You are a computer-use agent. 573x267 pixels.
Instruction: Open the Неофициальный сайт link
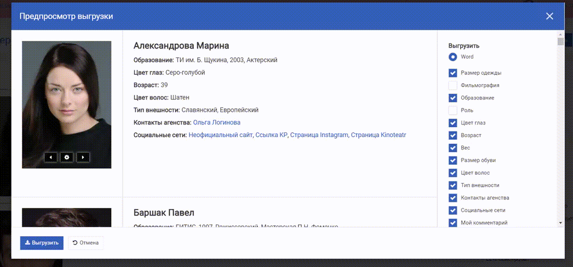pyautogui.click(x=221, y=135)
